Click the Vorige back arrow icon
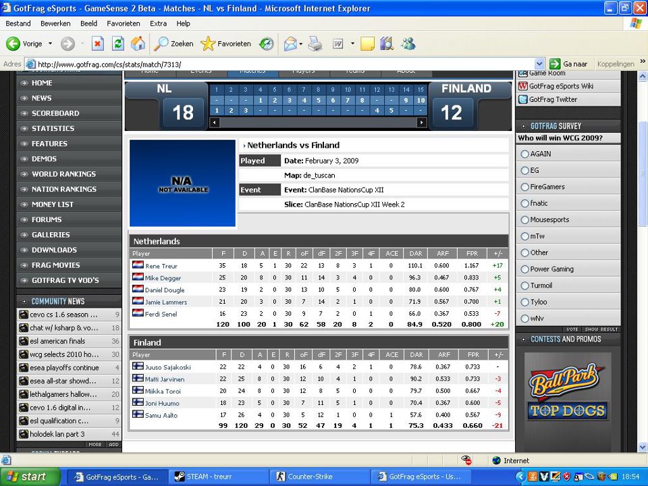The height and width of the screenshot is (486, 648). [x=13, y=43]
